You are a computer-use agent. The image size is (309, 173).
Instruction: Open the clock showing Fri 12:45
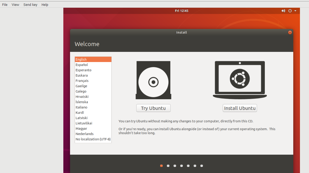click(182, 11)
